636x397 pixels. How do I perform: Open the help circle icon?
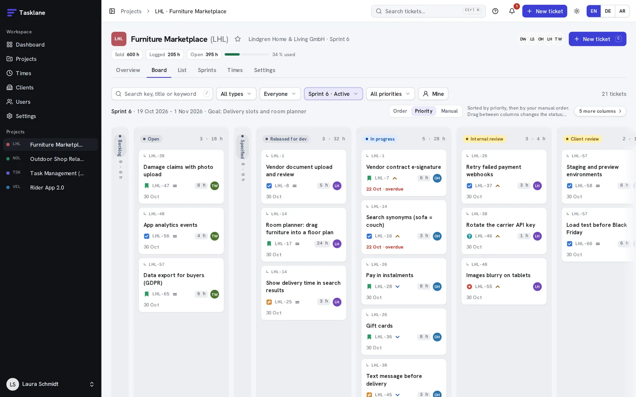pos(495,11)
